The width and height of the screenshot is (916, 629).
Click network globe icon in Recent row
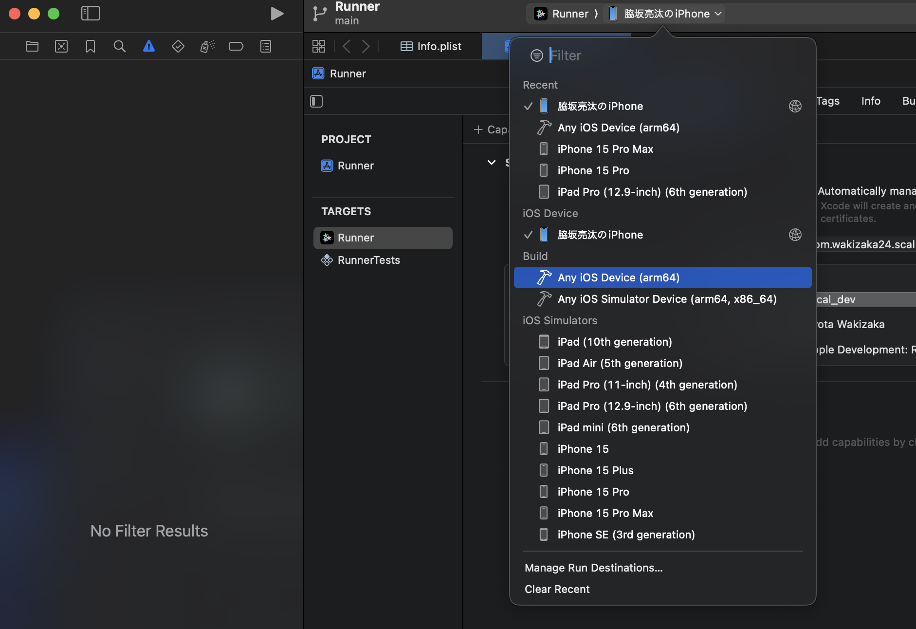pyautogui.click(x=795, y=106)
